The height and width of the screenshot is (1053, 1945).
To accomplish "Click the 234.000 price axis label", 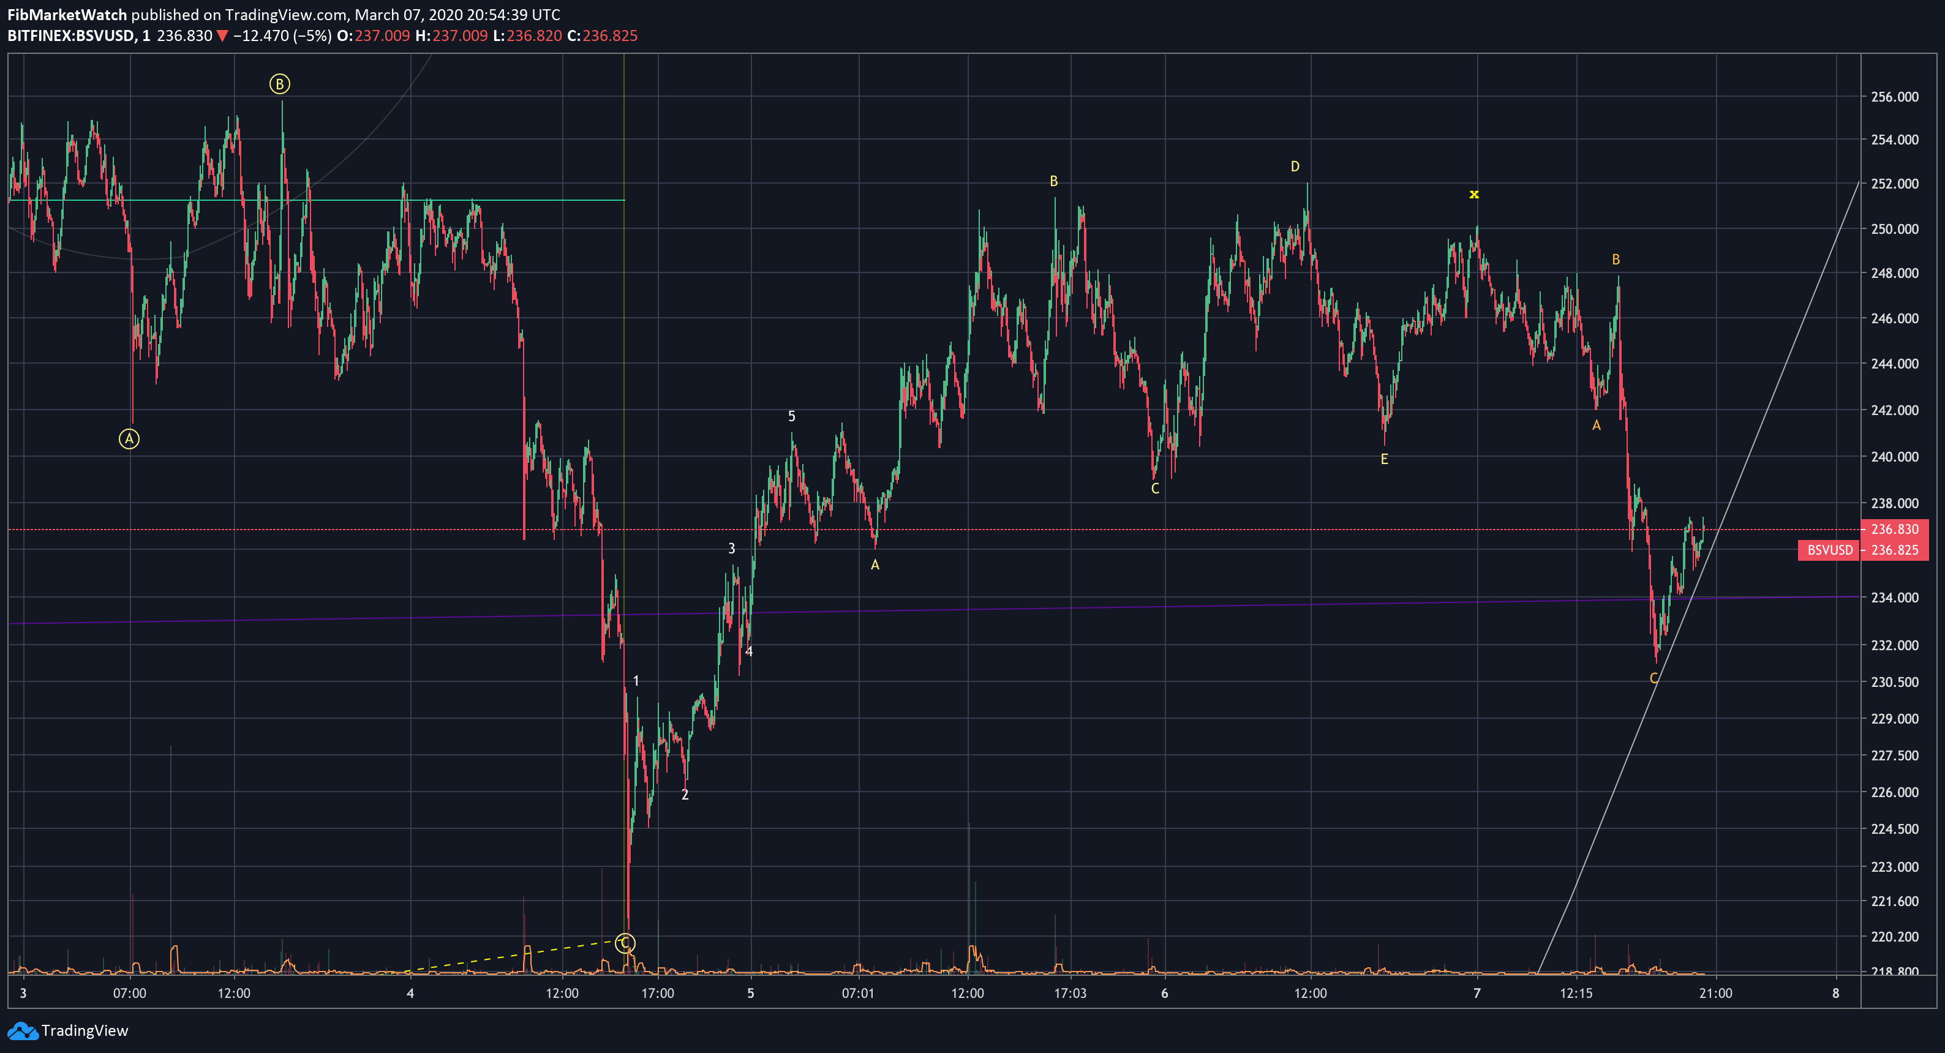I will point(1894,598).
